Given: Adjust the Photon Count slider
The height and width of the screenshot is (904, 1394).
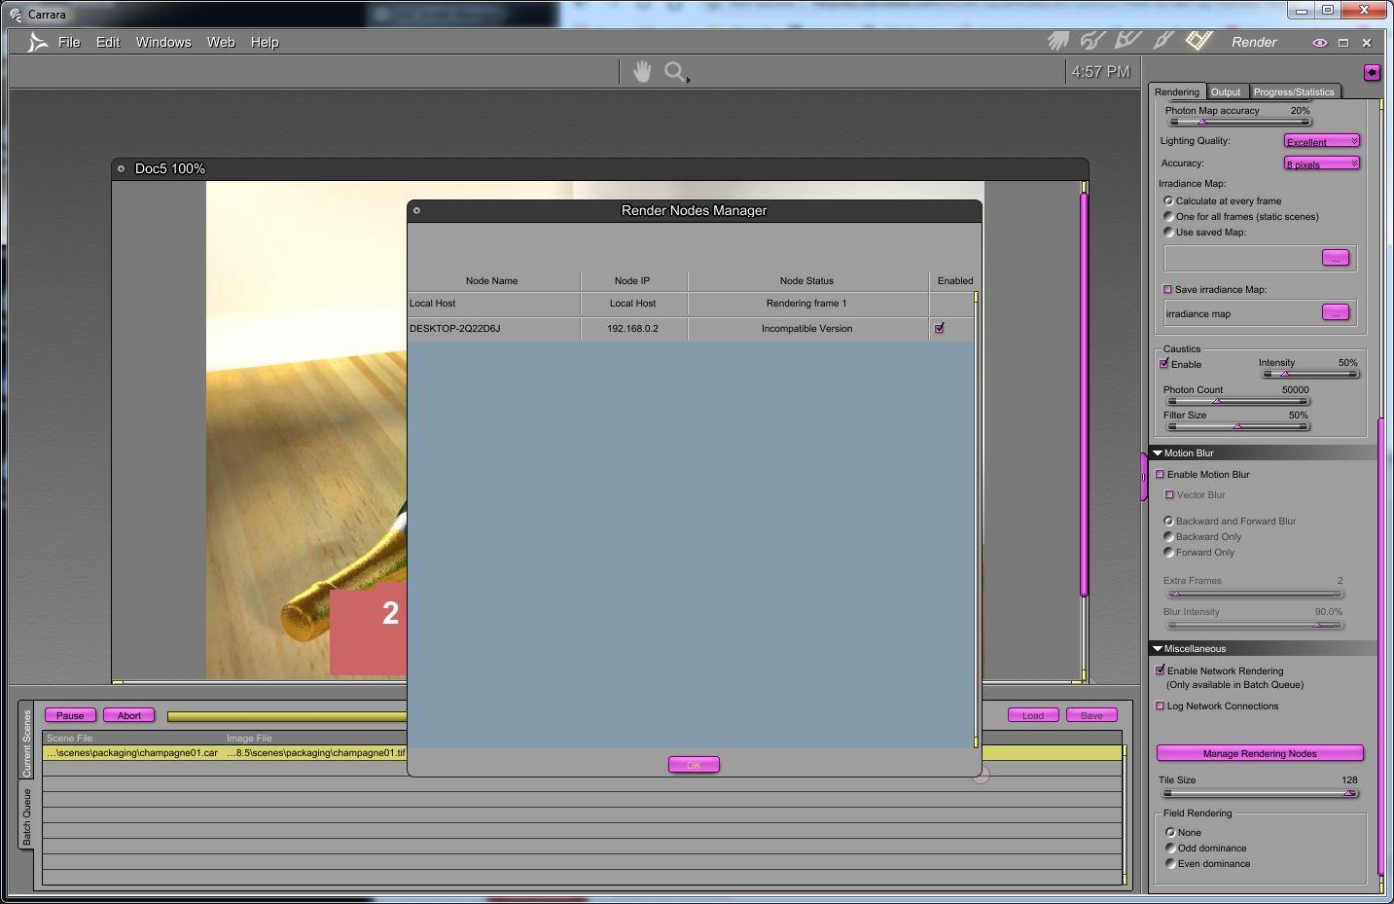Looking at the screenshot, I should click(1237, 401).
